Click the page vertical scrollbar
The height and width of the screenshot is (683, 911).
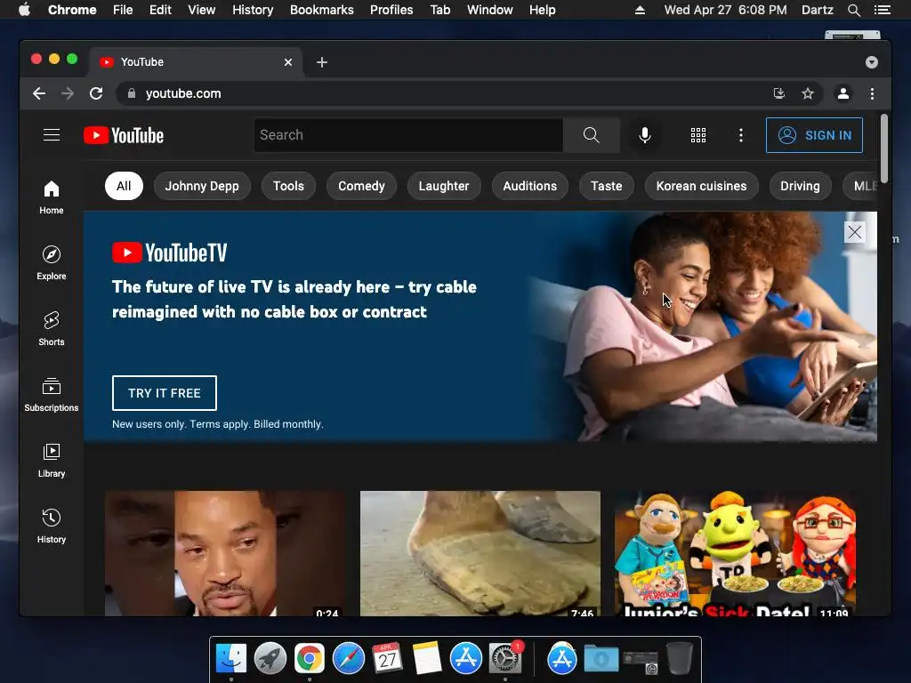pyautogui.click(x=883, y=149)
